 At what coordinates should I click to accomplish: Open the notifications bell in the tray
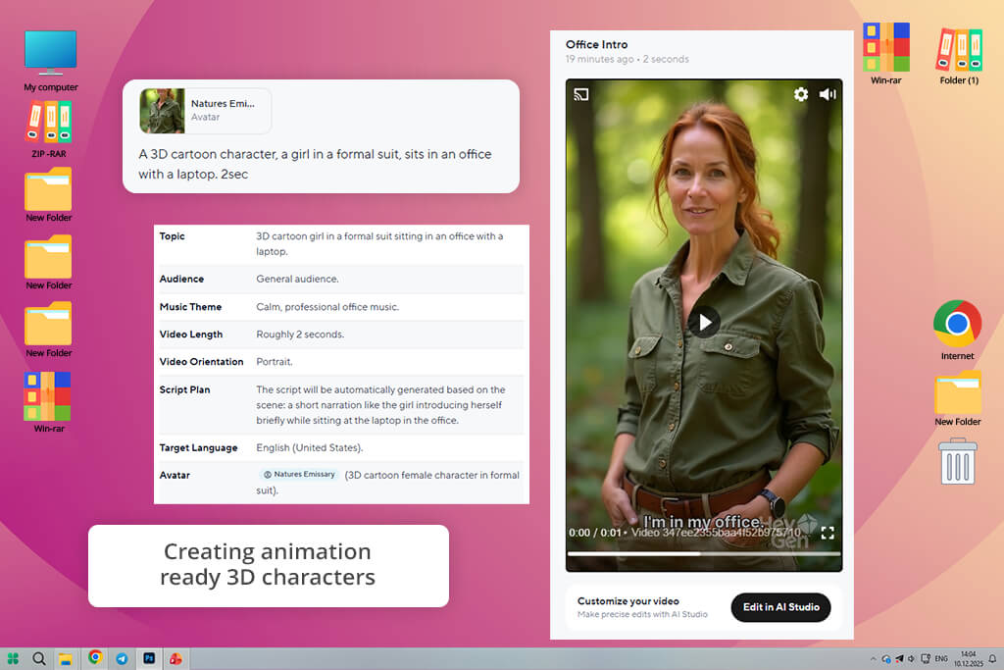coord(992,658)
